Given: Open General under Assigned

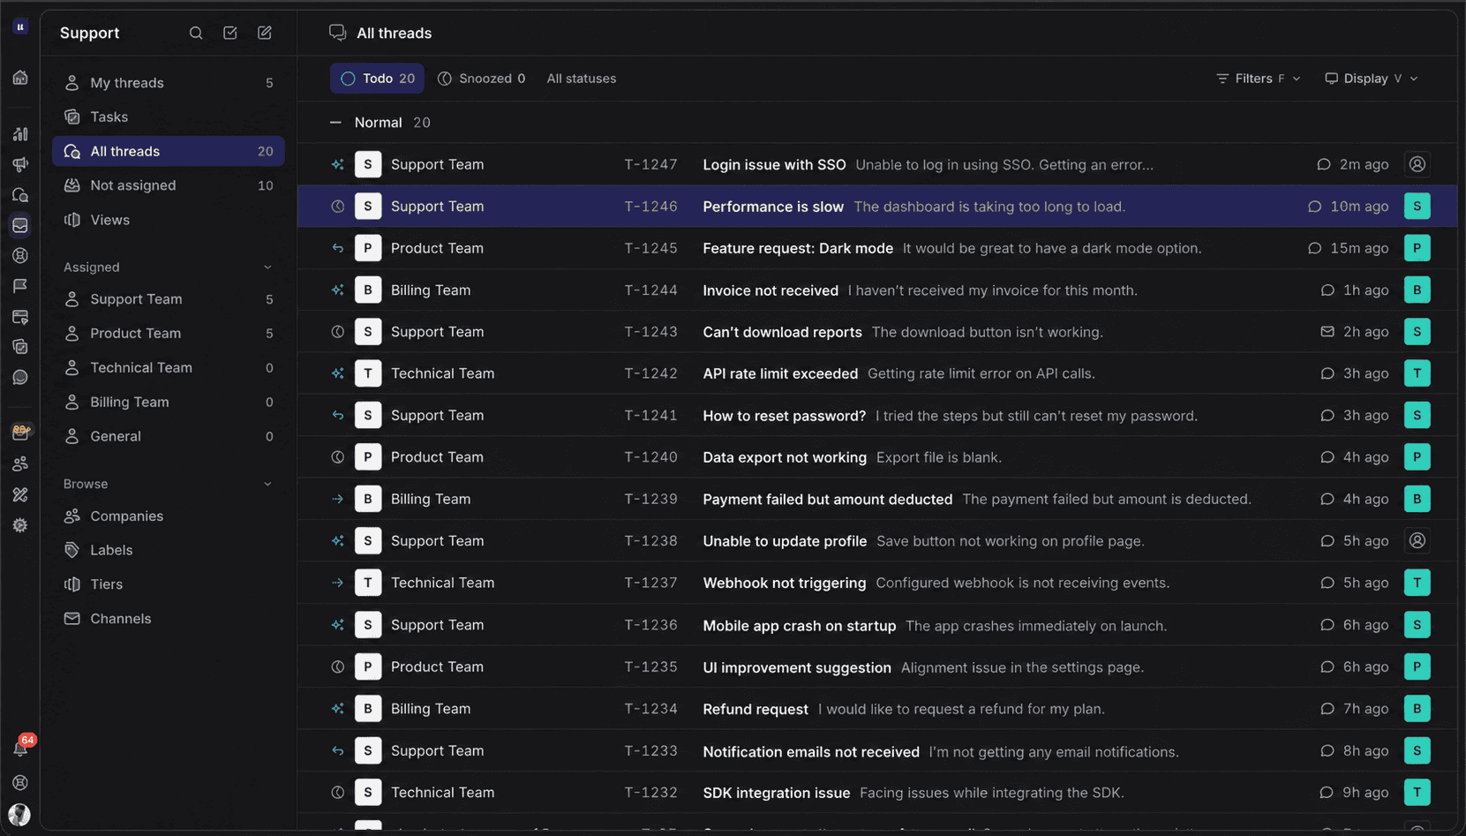Looking at the screenshot, I should 168,436.
